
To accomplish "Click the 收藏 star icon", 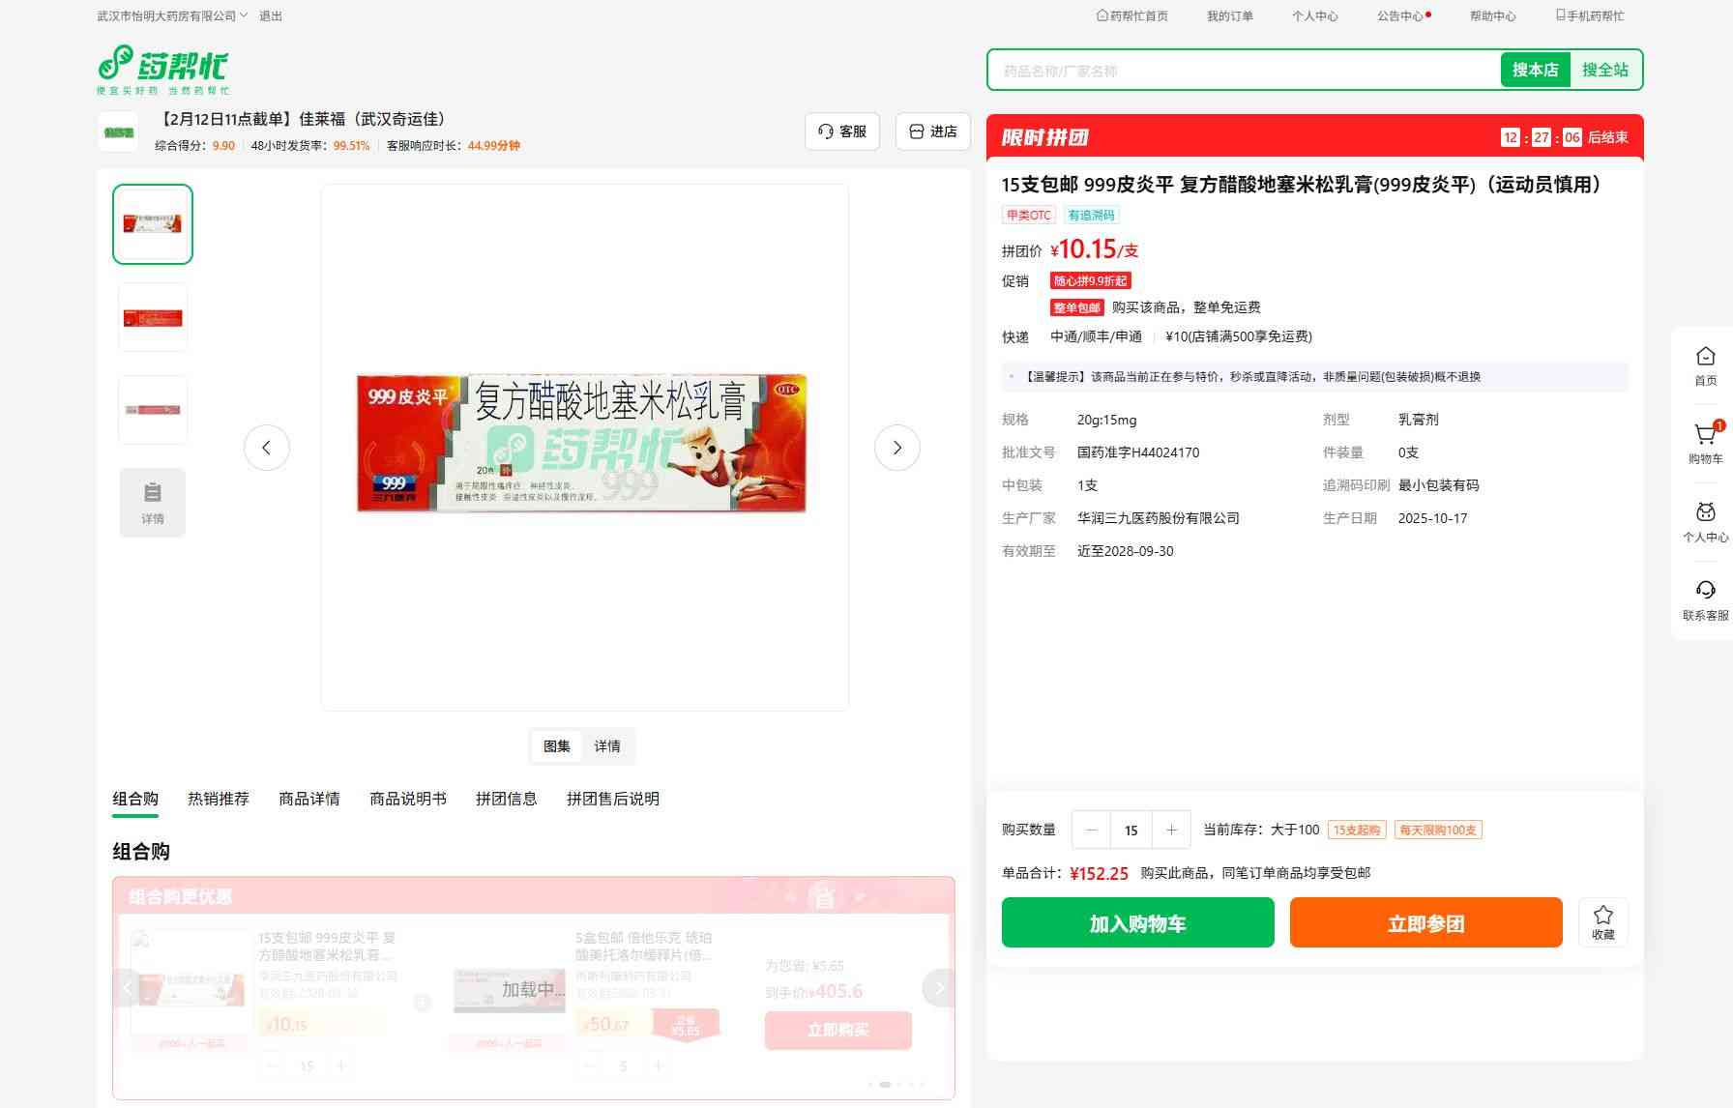I will [x=1602, y=921].
